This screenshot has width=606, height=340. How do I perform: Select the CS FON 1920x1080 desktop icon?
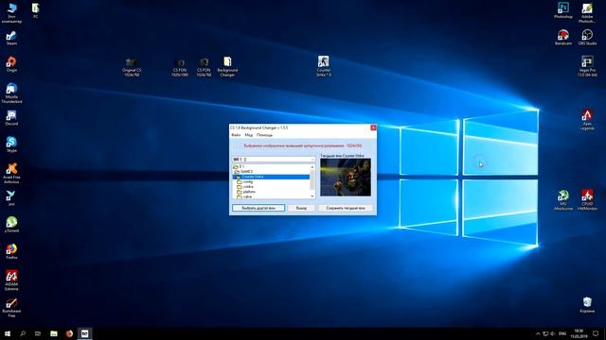pyautogui.click(x=180, y=67)
